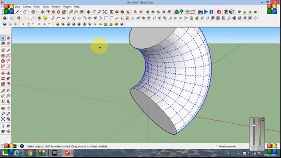
Task: Select the Walk footprints tool
Action: click(3, 132)
